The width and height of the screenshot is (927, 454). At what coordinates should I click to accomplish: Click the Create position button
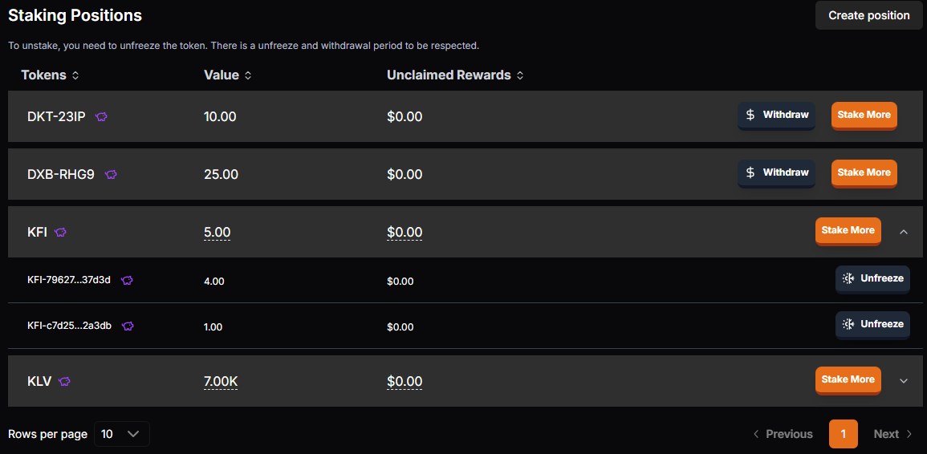(868, 15)
